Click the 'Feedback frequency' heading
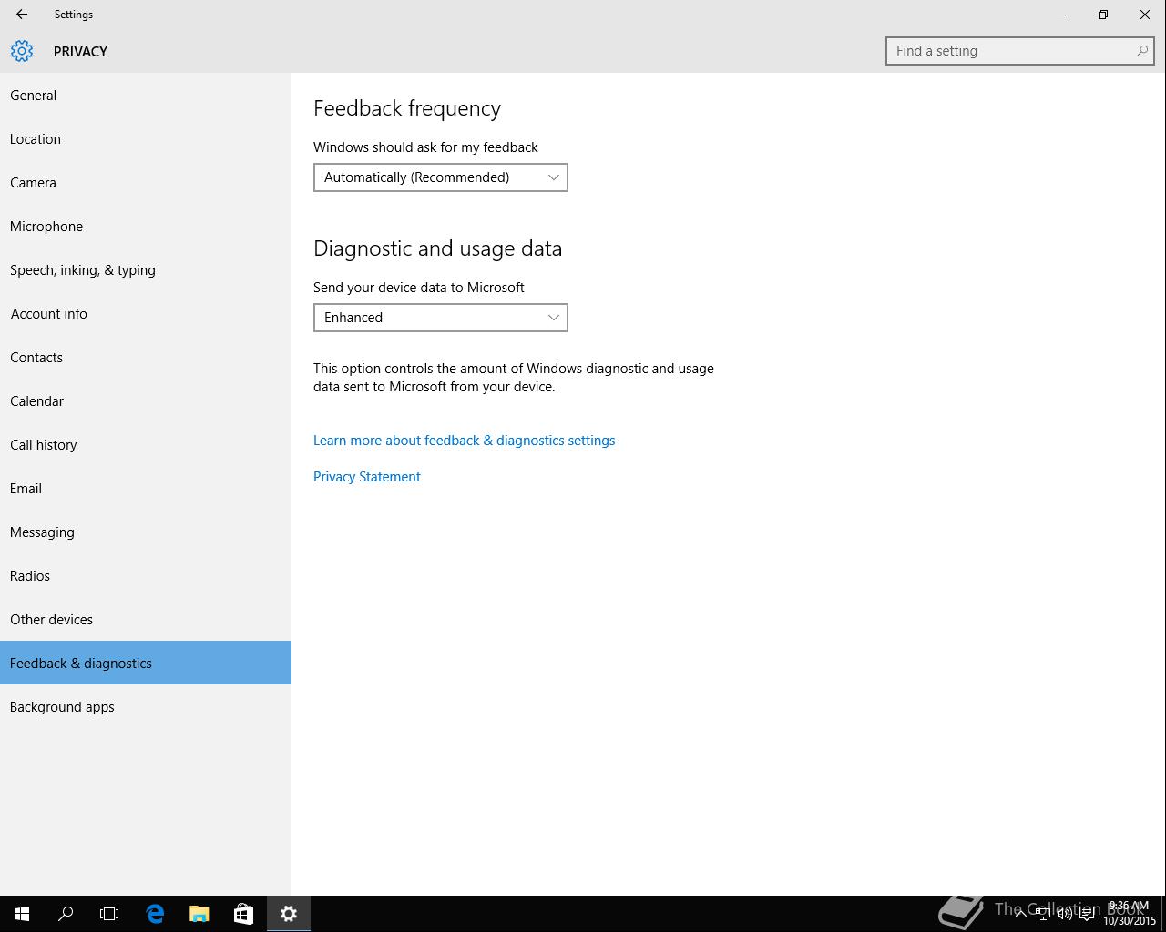The width and height of the screenshot is (1166, 932). [407, 108]
